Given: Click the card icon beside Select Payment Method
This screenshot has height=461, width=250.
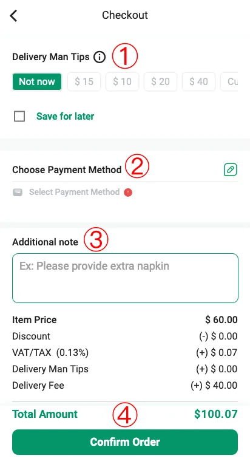Looking at the screenshot, I should click(x=18, y=193).
